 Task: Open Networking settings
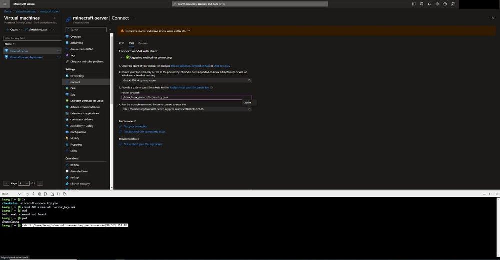coord(77,76)
